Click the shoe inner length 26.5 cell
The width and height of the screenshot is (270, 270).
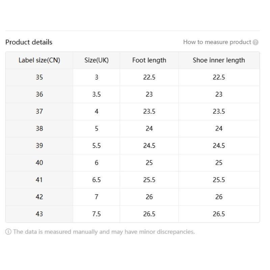point(219,214)
